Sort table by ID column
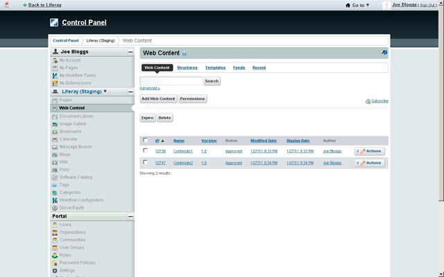444x277 pixels. [x=157, y=141]
